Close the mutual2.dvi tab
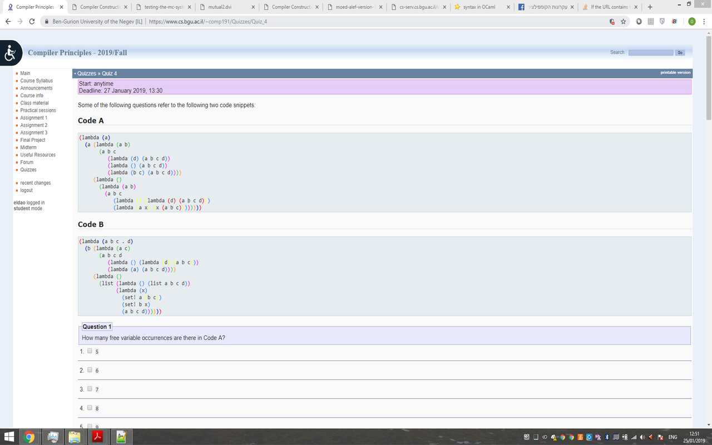 [x=253, y=7]
